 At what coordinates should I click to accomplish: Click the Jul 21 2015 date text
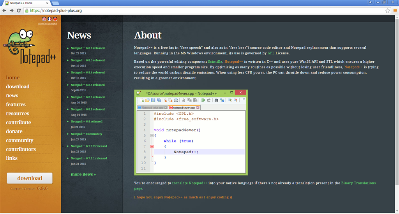(78, 127)
